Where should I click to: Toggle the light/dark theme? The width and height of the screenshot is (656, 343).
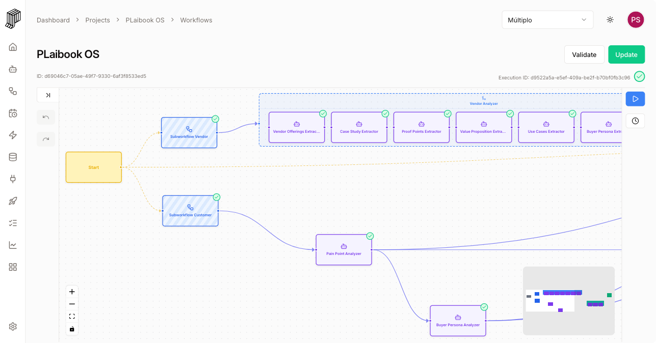click(x=610, y=20)
